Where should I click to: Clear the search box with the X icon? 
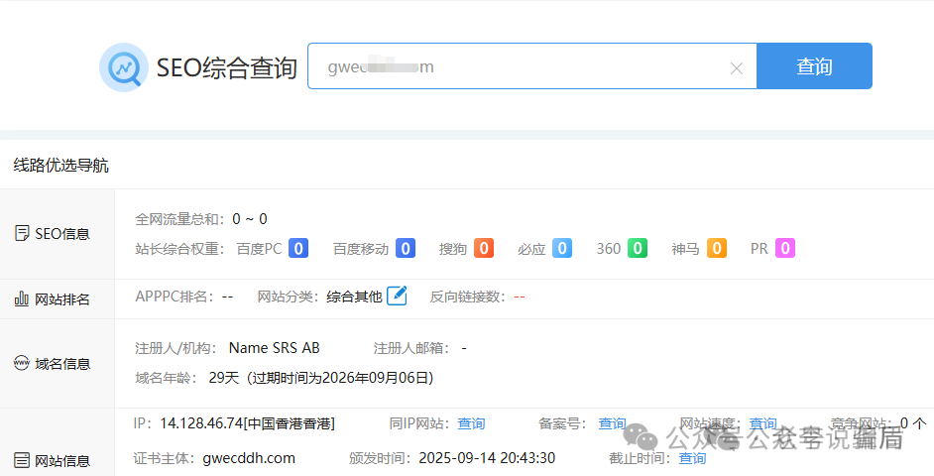click(x=737, y=68)
